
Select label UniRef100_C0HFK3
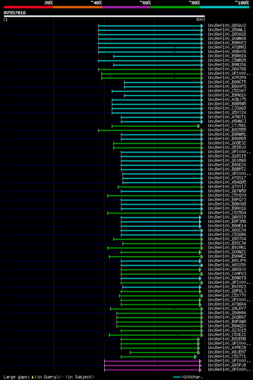[227, 274]
